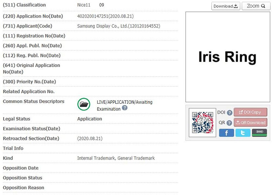Share the trademark on Facebook
The image size is (272, 195).
(226, 133)
